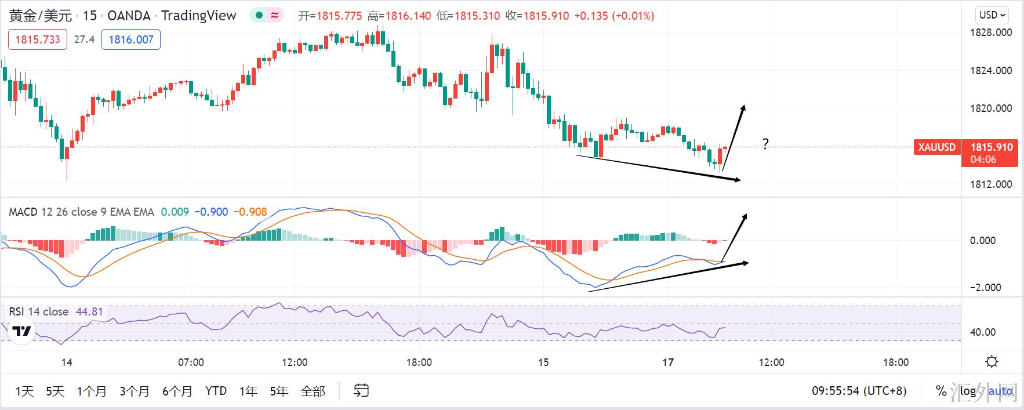Click the question mark annotation on chart

coord(765,144)
